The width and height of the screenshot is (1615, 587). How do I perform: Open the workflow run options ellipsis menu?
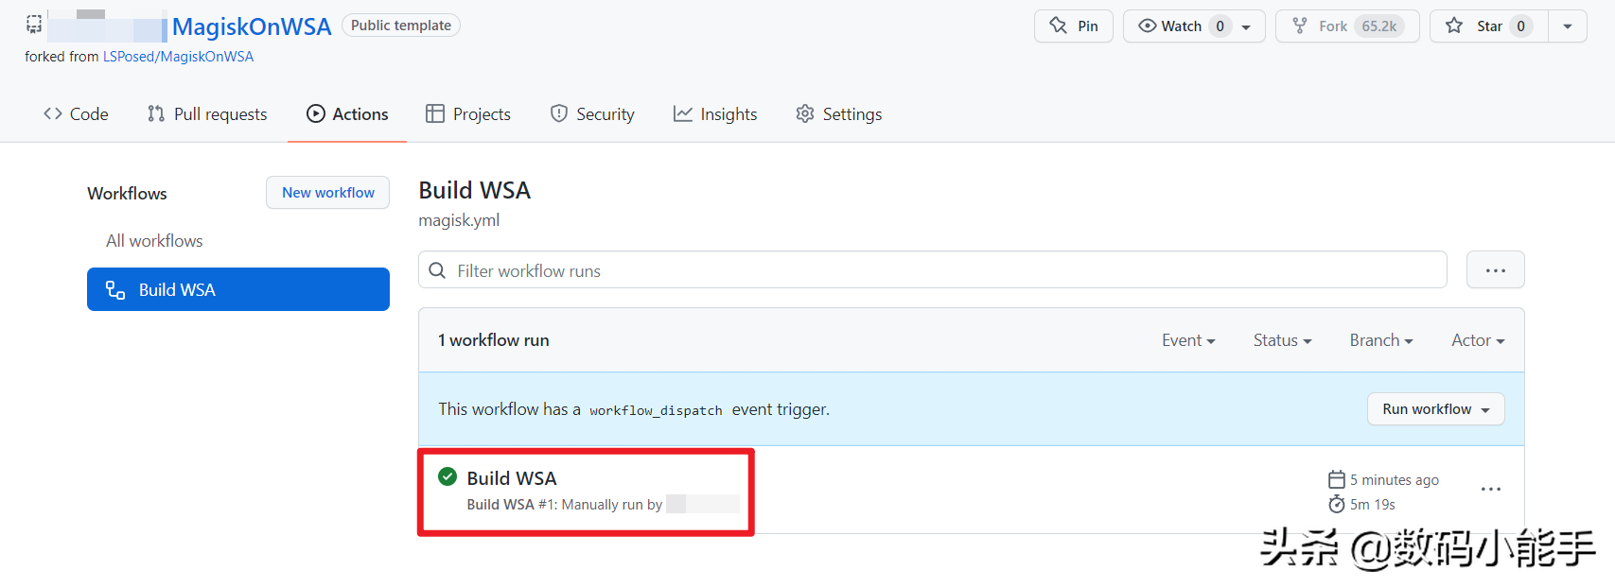coord(1490,489)
